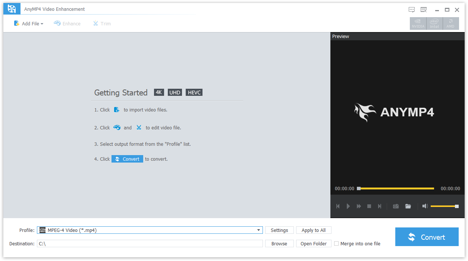Image resolution: width=468 pixels, height=261 pixels.
Task: Start conversion with large Convert button
Action: coord(427,237)
